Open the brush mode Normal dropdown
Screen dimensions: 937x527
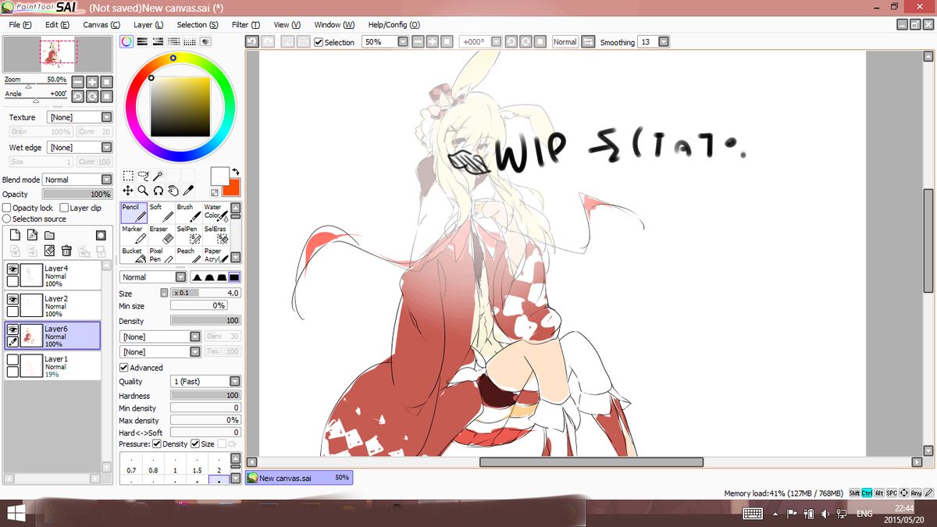tap(152, 276)
